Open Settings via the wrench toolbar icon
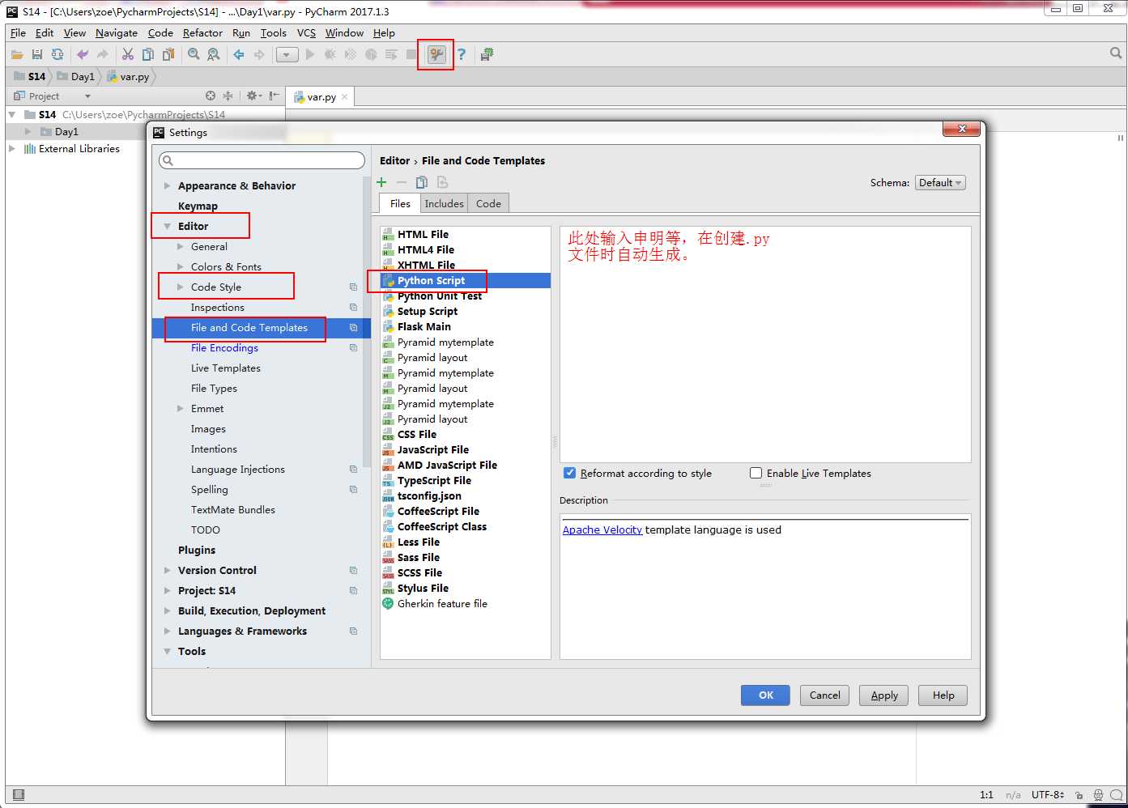 coord(436,54)
